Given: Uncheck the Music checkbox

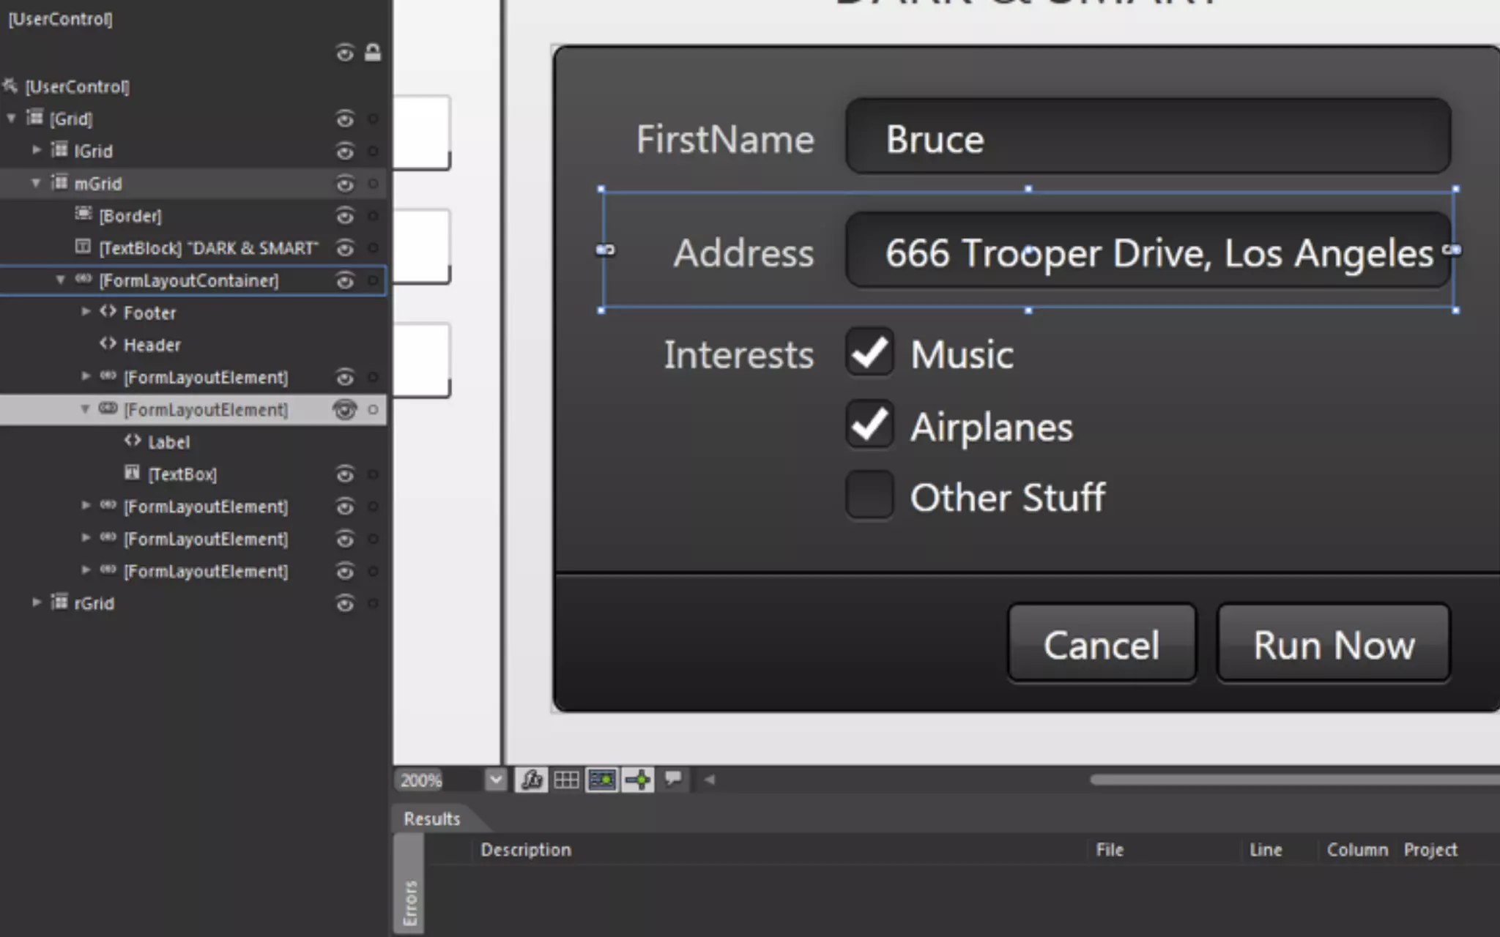Looking at the screenshot, I should pos(869,353).
